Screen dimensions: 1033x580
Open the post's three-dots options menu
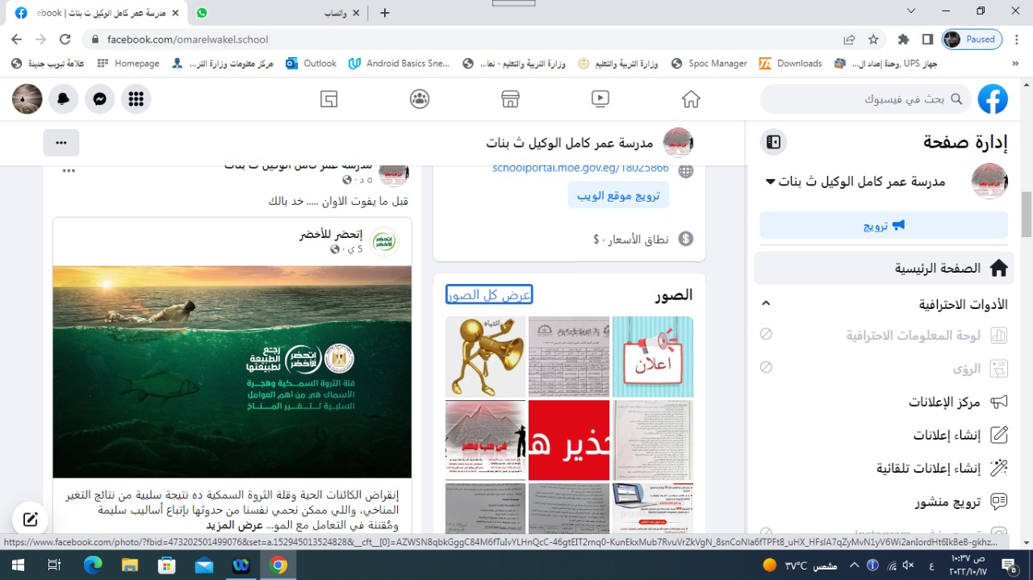point(69,171)
